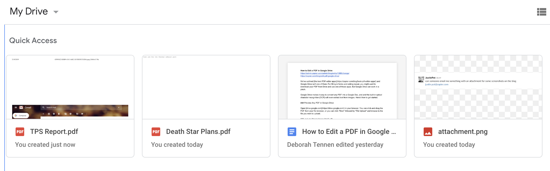The height and width of the screenshot is (171, 550).
Task: Select the TPS Report.pdf file name
Action: click(54, 131)
